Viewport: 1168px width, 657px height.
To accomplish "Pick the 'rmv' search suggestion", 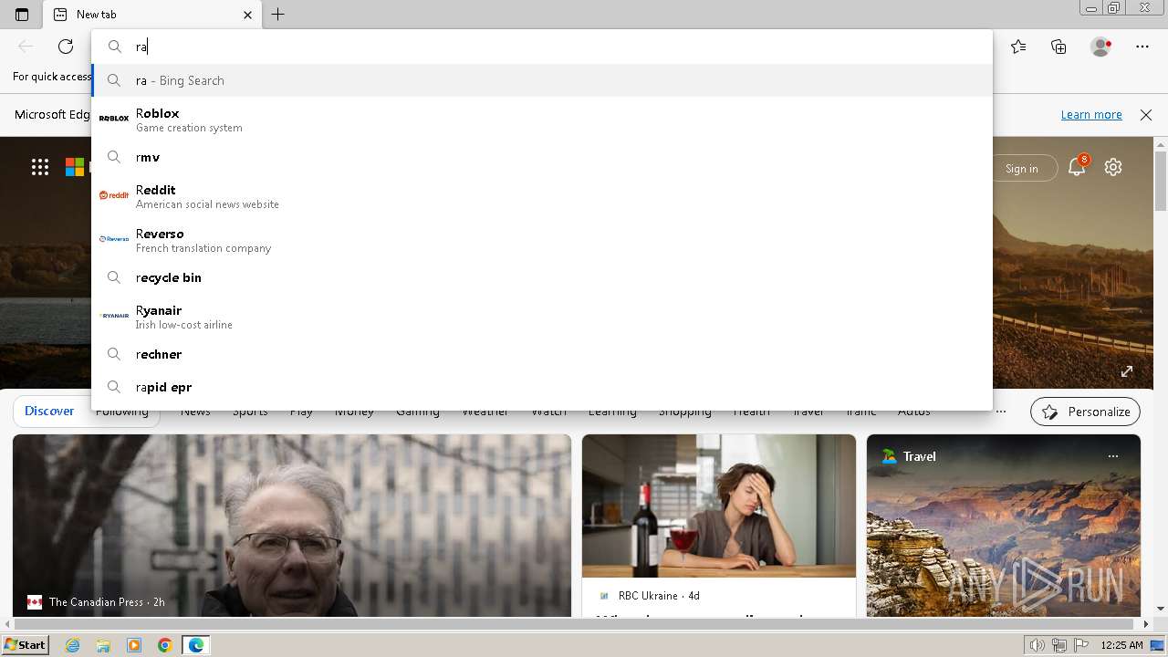I will [542, 157].
